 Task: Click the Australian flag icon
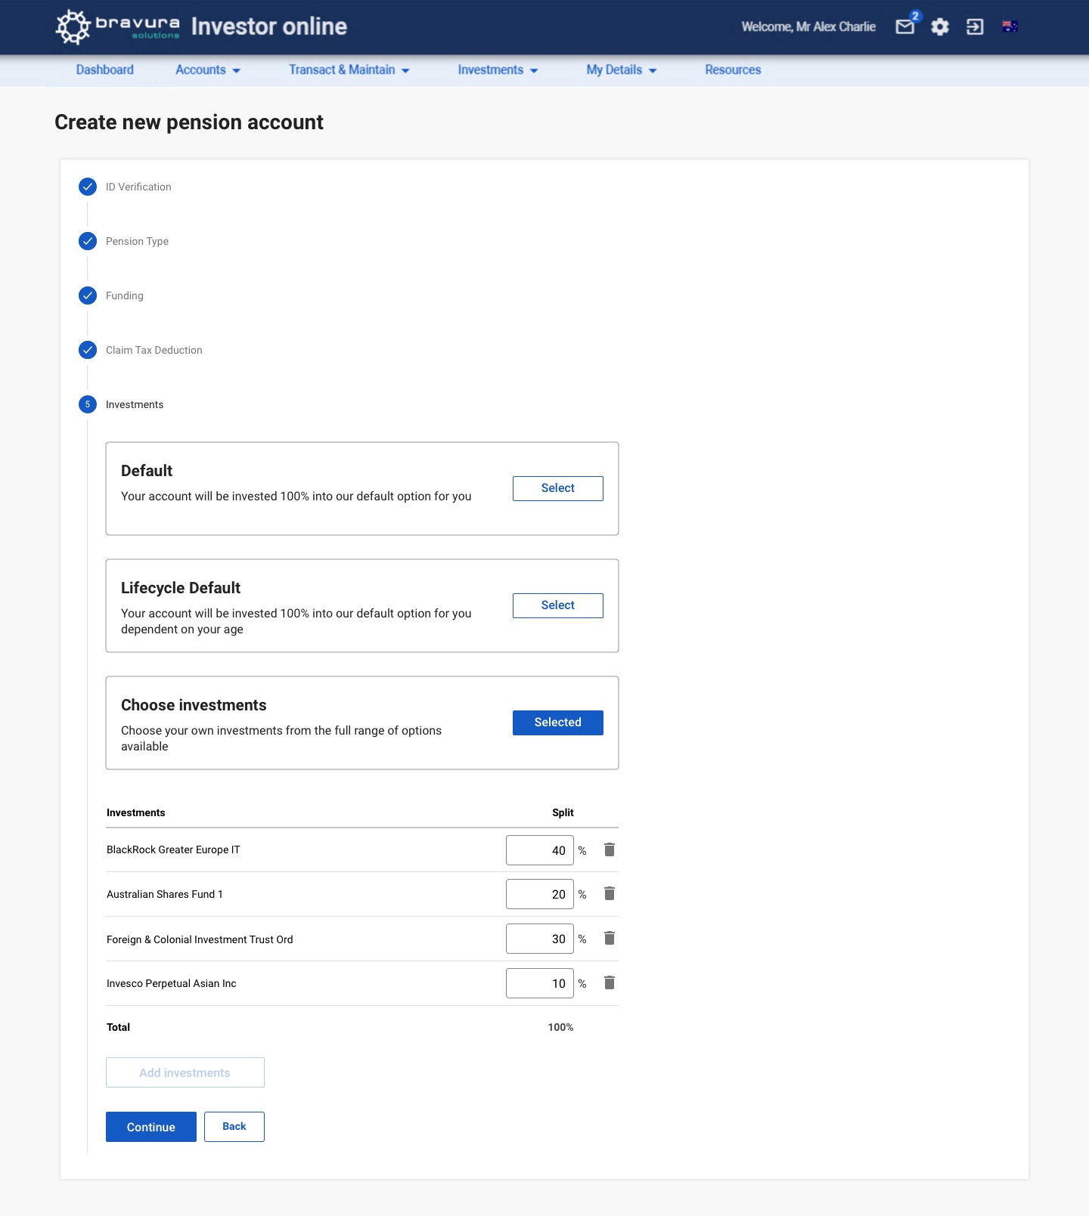[x=1010, y=26]
